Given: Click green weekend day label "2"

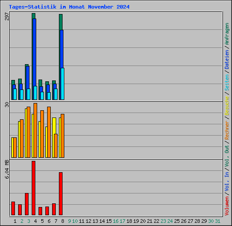Looking at the screenshot, I should [22, 221].
